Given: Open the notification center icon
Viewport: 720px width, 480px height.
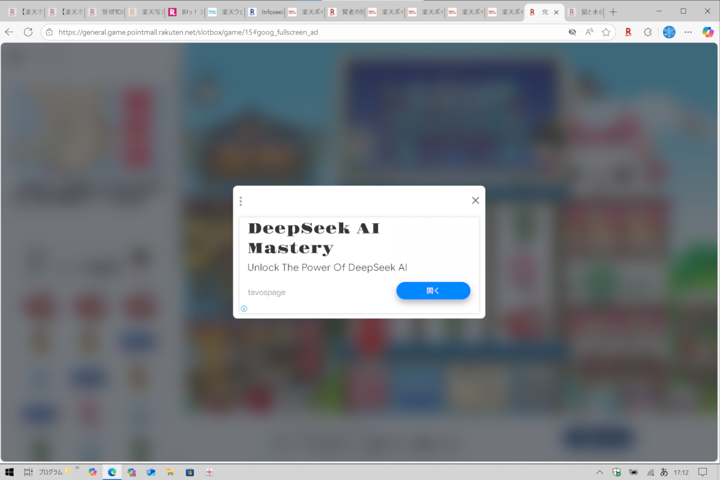Looking at the screenshot, I should point(703,472).
